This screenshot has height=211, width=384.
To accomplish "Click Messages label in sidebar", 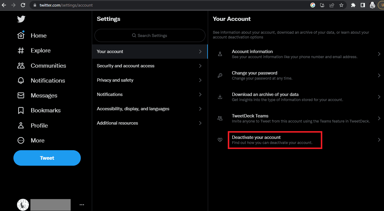I will (44, 95).
